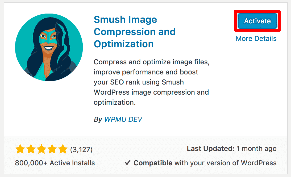
Task: Click the Last Updated label
Action: 211,149
